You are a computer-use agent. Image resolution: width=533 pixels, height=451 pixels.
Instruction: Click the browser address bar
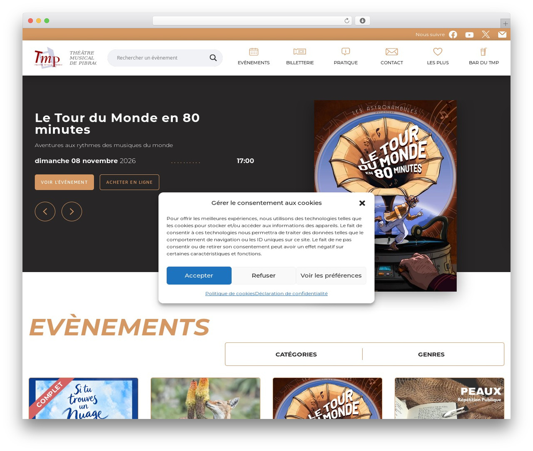pyautogui.click(x=252, y=21)
